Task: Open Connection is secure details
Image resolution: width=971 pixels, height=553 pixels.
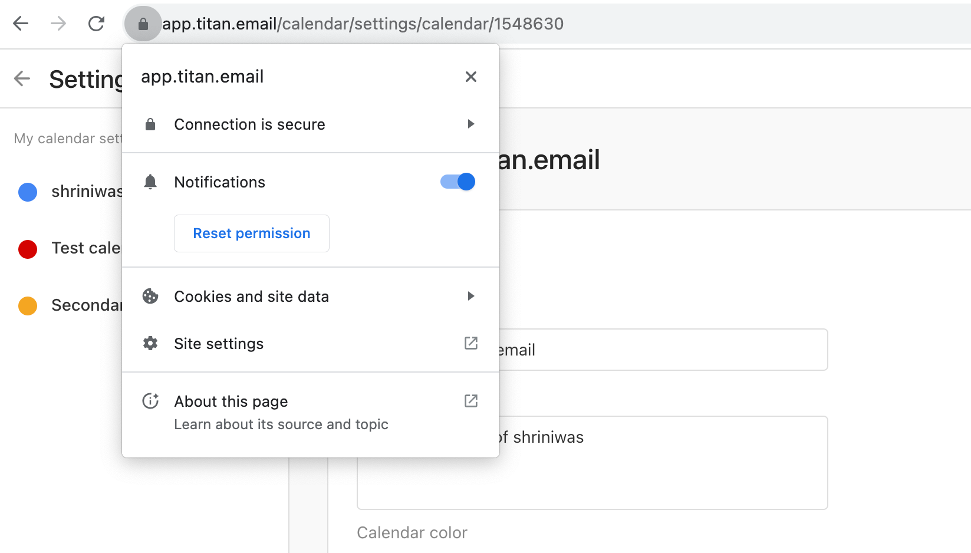Action: tap(311, 124)
